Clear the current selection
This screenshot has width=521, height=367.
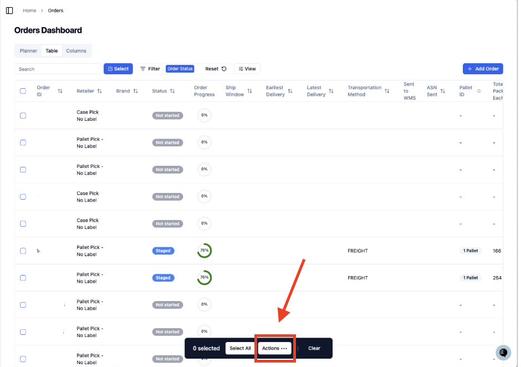[314, 348]
